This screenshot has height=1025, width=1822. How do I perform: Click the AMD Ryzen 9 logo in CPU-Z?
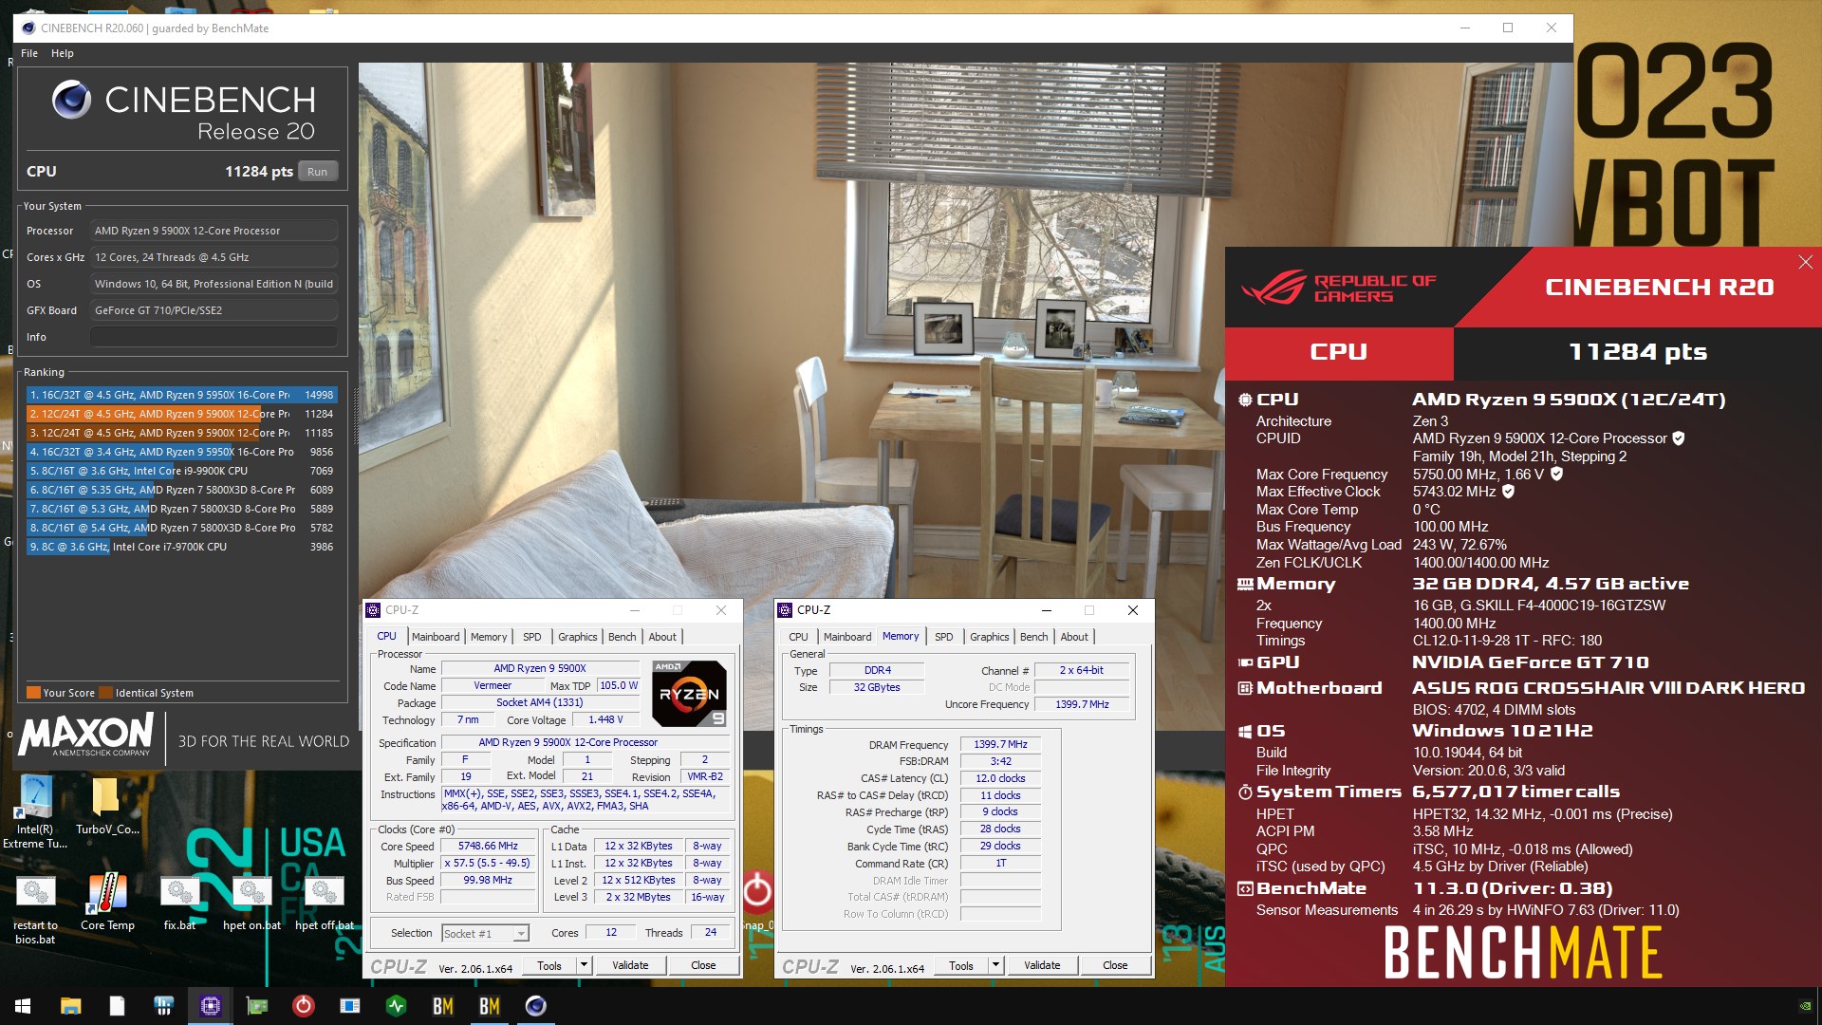point(690,694)
